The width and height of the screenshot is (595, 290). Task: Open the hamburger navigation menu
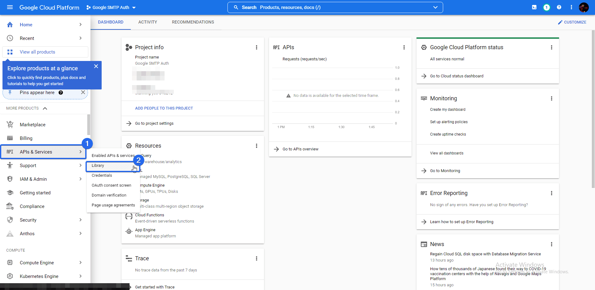click(10, 7)
